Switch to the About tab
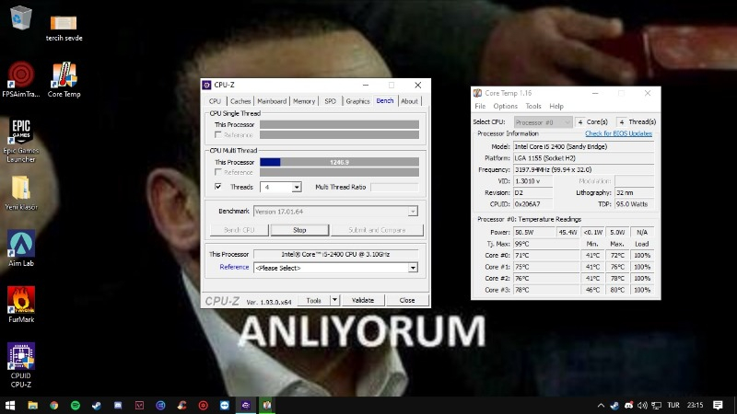 [409, 101]
